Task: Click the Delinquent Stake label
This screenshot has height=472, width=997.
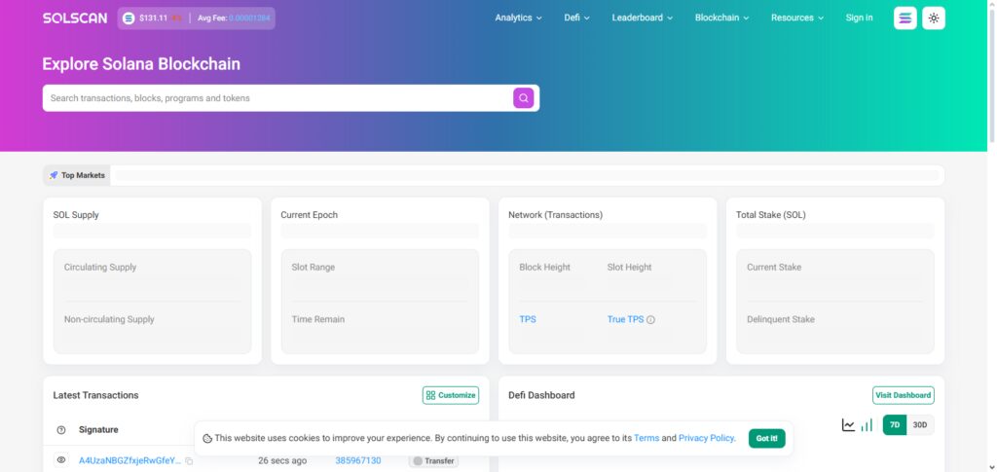Action: [781, 319]
